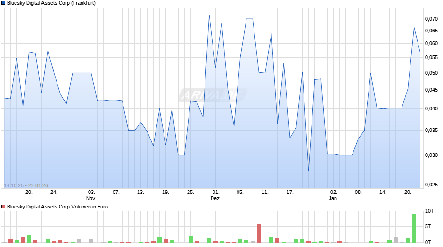Screen dimensions: 443x247
Task: Click the price axis label 0,025
Action: (431, 185)
